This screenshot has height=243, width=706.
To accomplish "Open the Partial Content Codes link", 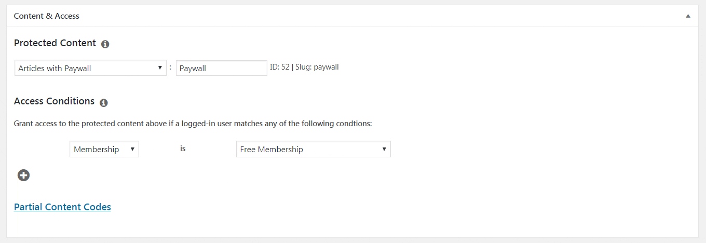I will click(x=62, y=207).
